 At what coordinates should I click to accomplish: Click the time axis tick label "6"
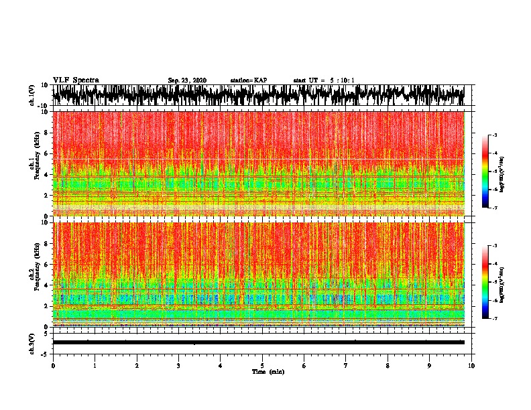(x=304, y=366)
